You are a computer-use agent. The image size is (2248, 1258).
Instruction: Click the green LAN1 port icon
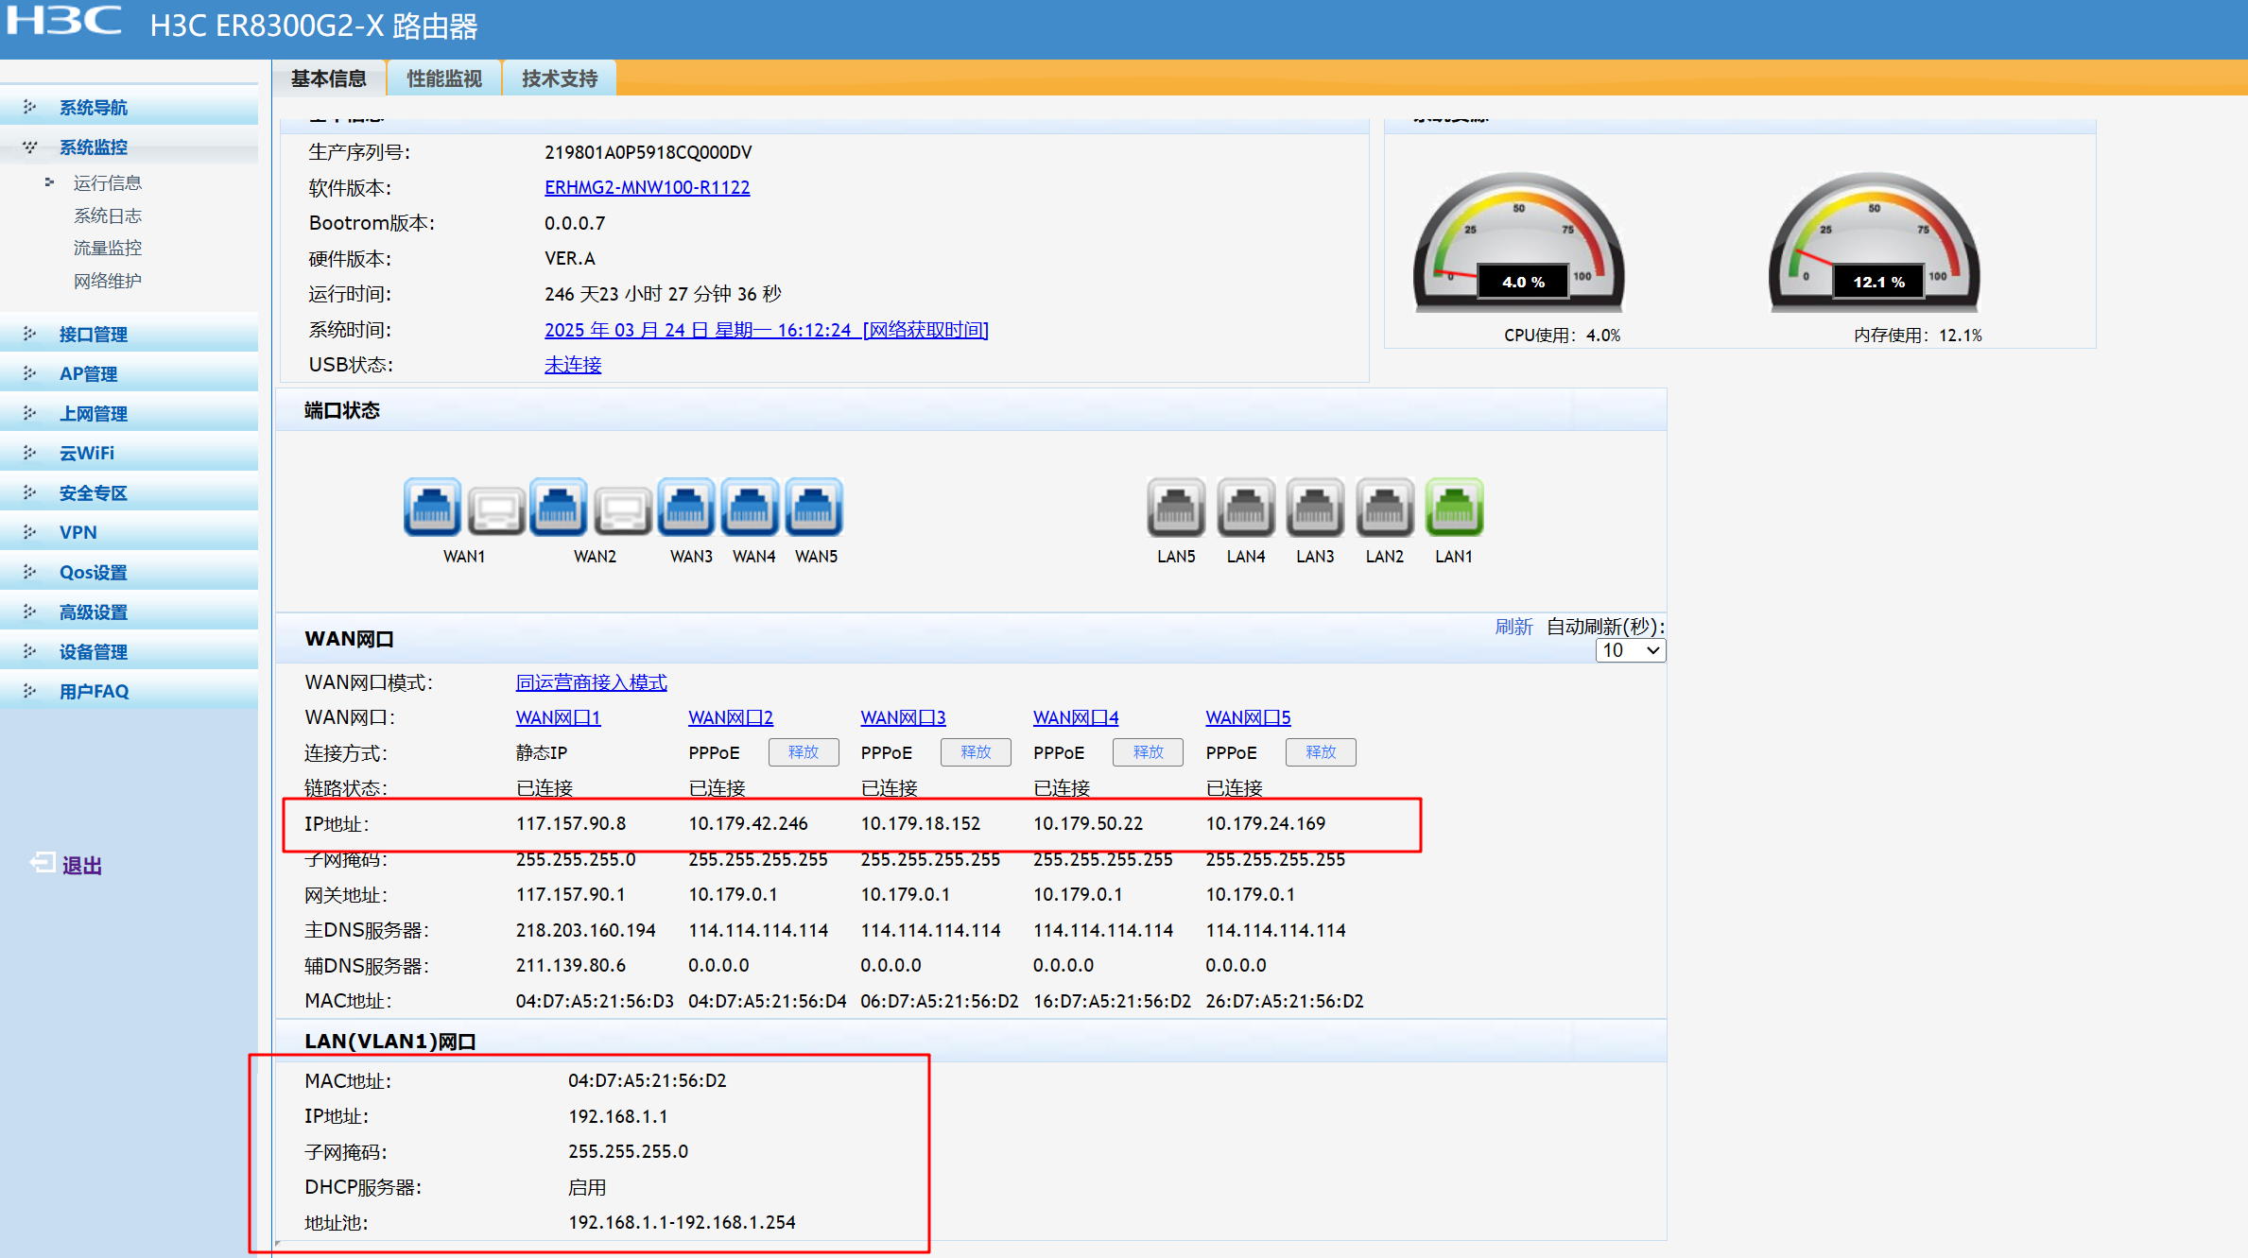pos(1454,508)
